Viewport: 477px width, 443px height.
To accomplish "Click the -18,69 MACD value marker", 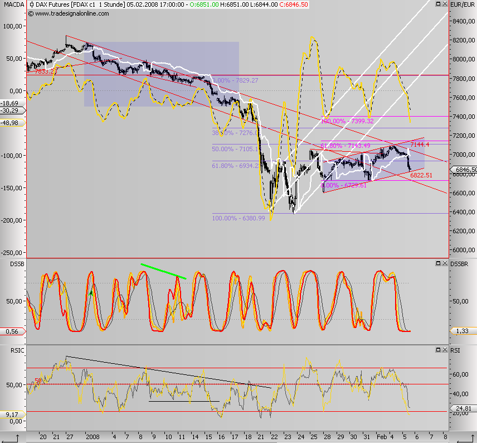I will 12,103.
